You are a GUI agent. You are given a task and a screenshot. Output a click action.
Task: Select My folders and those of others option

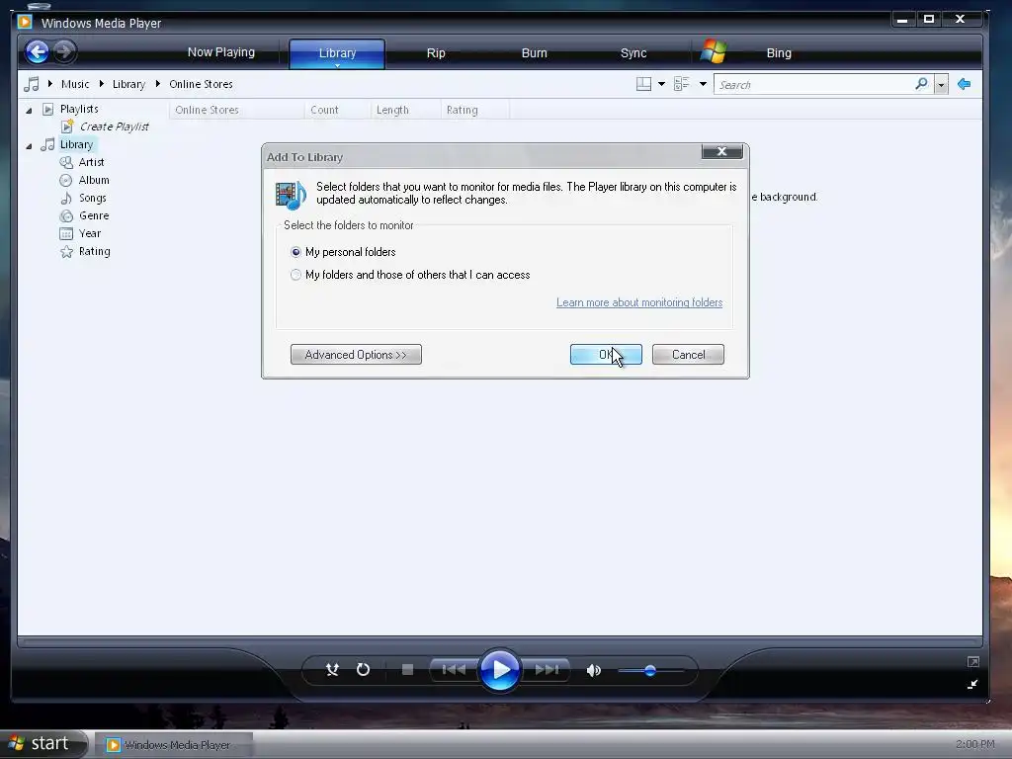point(410,275)
